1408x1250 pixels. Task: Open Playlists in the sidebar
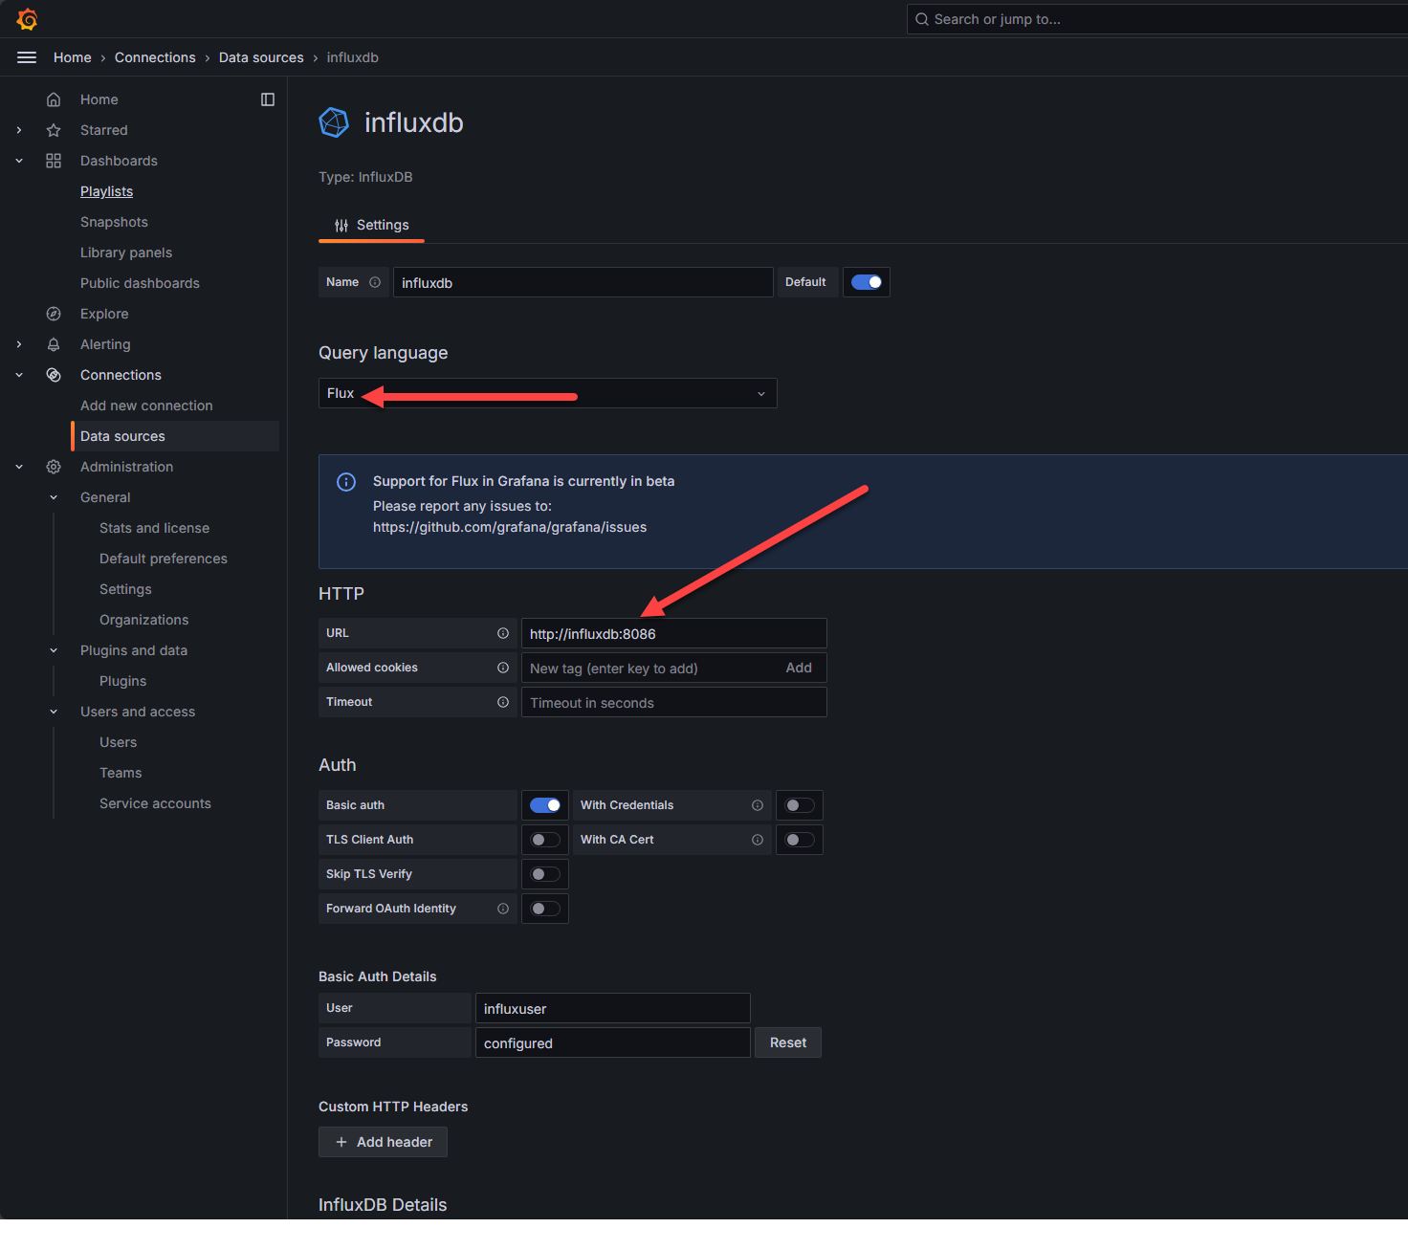pyautogui.click(x=106, y=191)
